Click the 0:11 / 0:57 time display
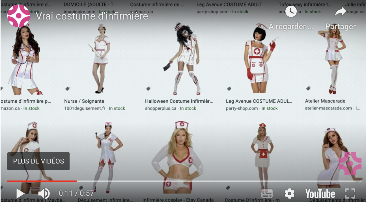 76,193
